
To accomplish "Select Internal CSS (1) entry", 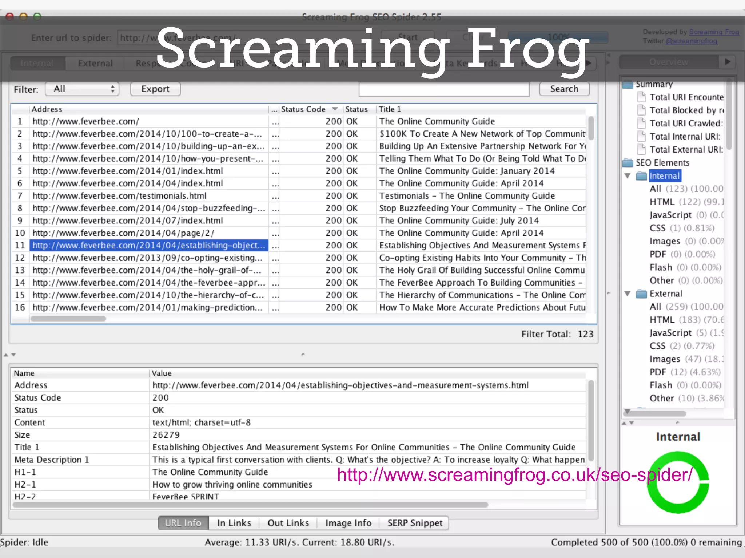I will (x=682, y=228).
